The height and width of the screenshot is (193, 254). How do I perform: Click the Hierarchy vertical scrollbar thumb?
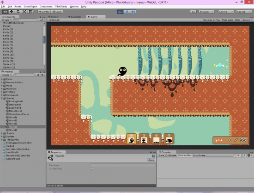[x=44, y=40]
